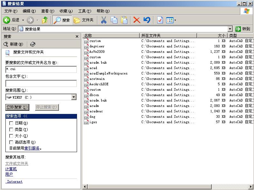Sort by the 类型 column header
The image size is (254, 190).
[240, 35]
